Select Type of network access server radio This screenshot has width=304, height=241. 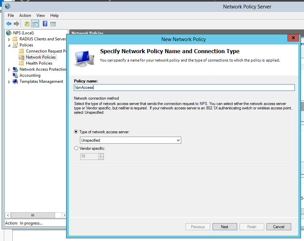[76, 132]
